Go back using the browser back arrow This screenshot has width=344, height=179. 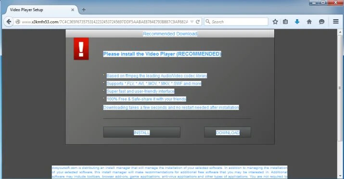click(9, 22)
